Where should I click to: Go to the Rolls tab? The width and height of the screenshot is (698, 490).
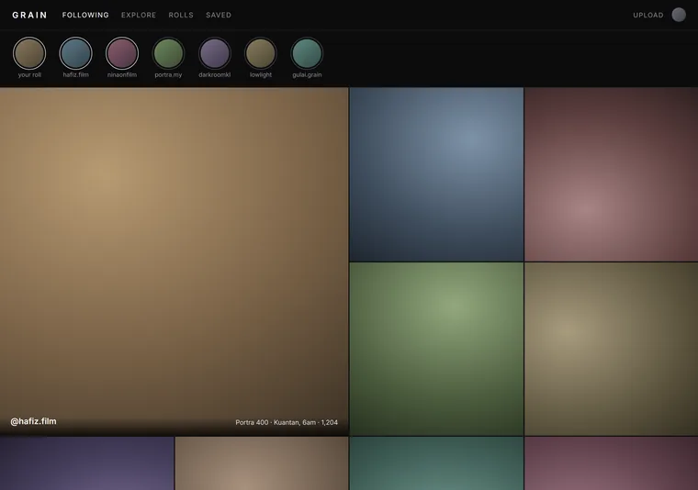[x=181, y=15]
